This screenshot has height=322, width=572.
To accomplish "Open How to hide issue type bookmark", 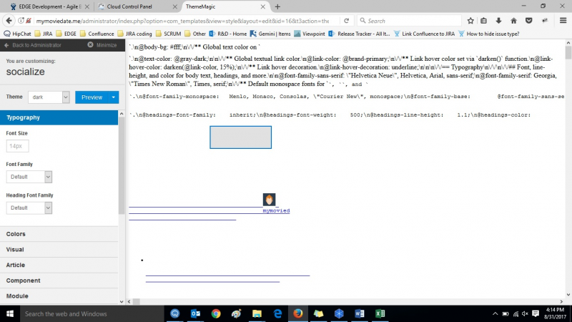I will point(489,34).
